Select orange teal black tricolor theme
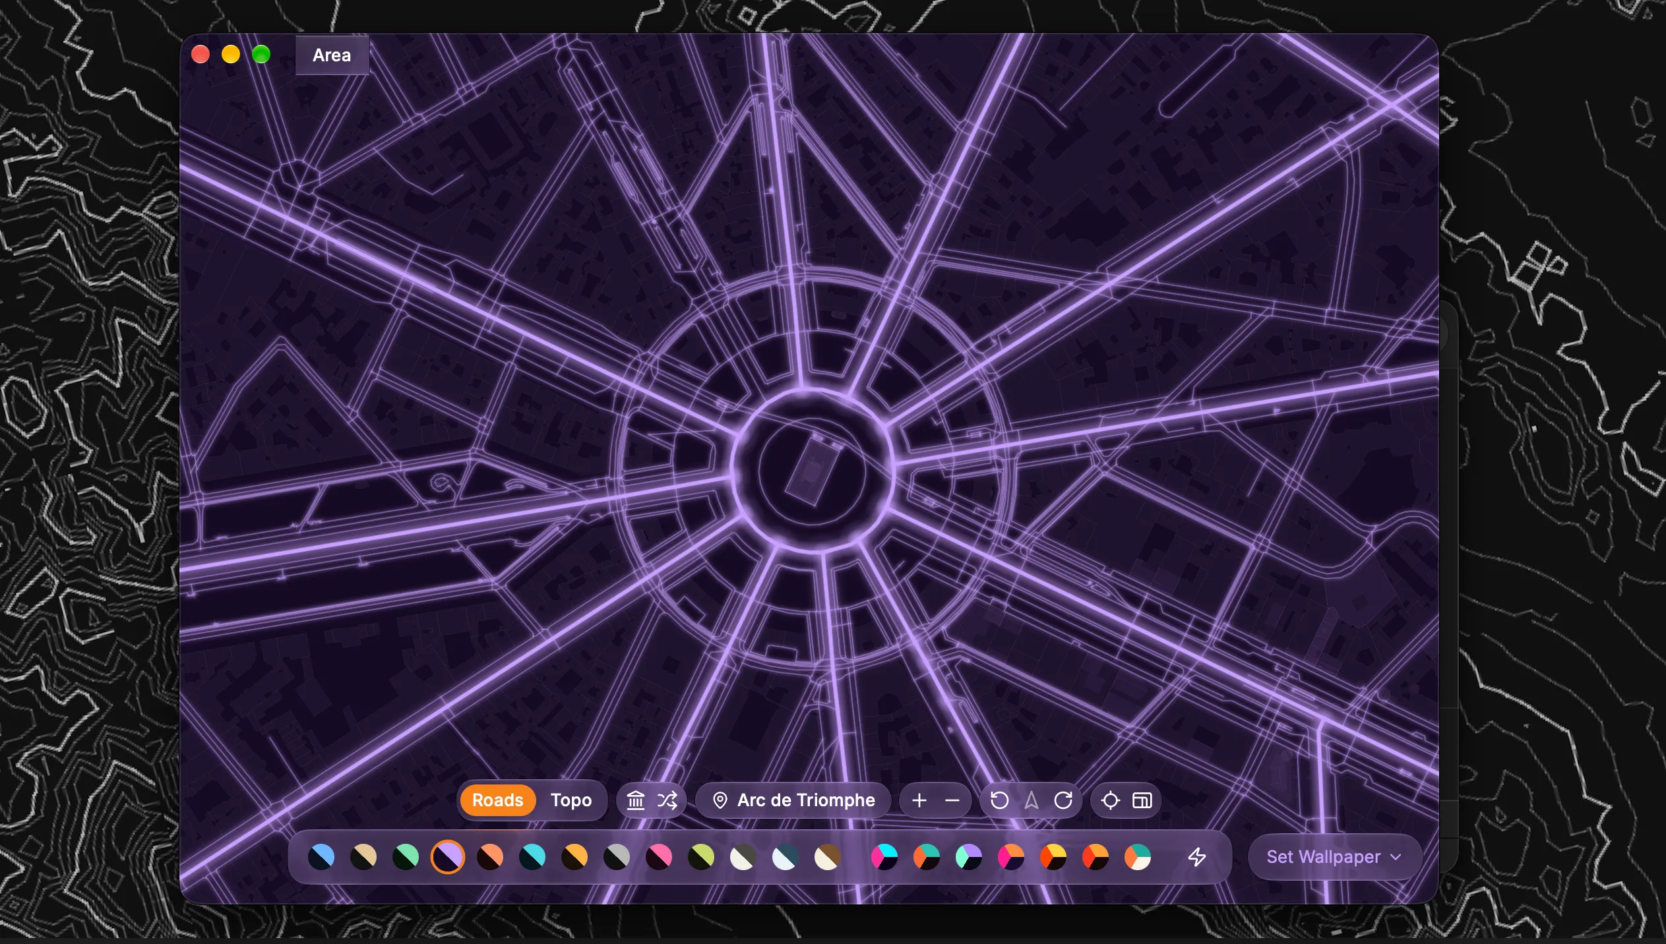Screen dimensions: 1666x944 tap(927, 857)
